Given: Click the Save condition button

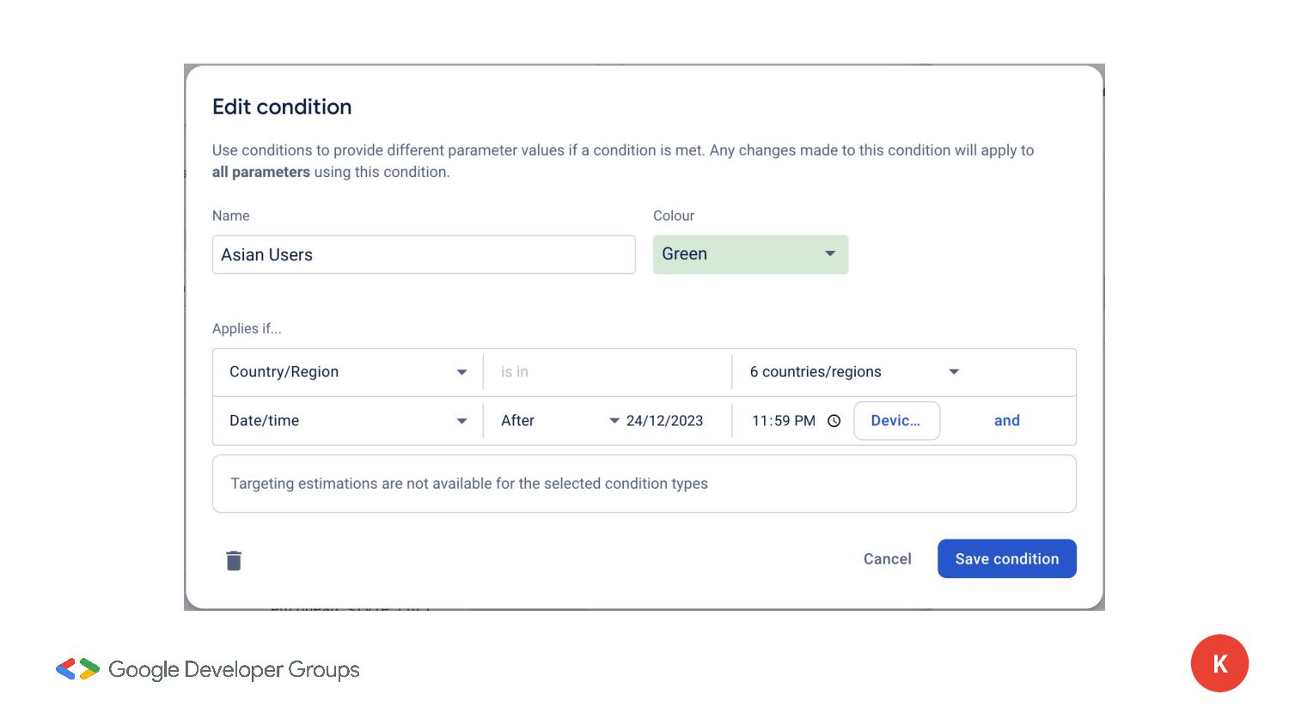Looking at the screenshot, I should (x=1006, y=559).
